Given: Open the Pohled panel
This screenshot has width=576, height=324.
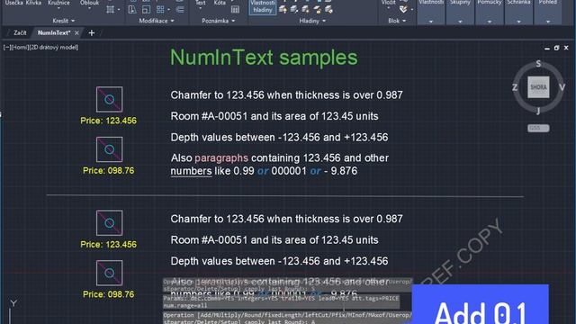Looking at the screenshot, I should click(x=548, y=12).
